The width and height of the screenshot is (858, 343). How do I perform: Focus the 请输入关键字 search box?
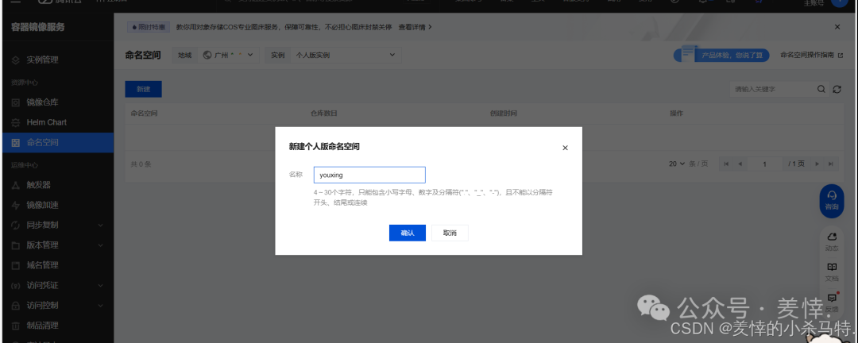773,89
